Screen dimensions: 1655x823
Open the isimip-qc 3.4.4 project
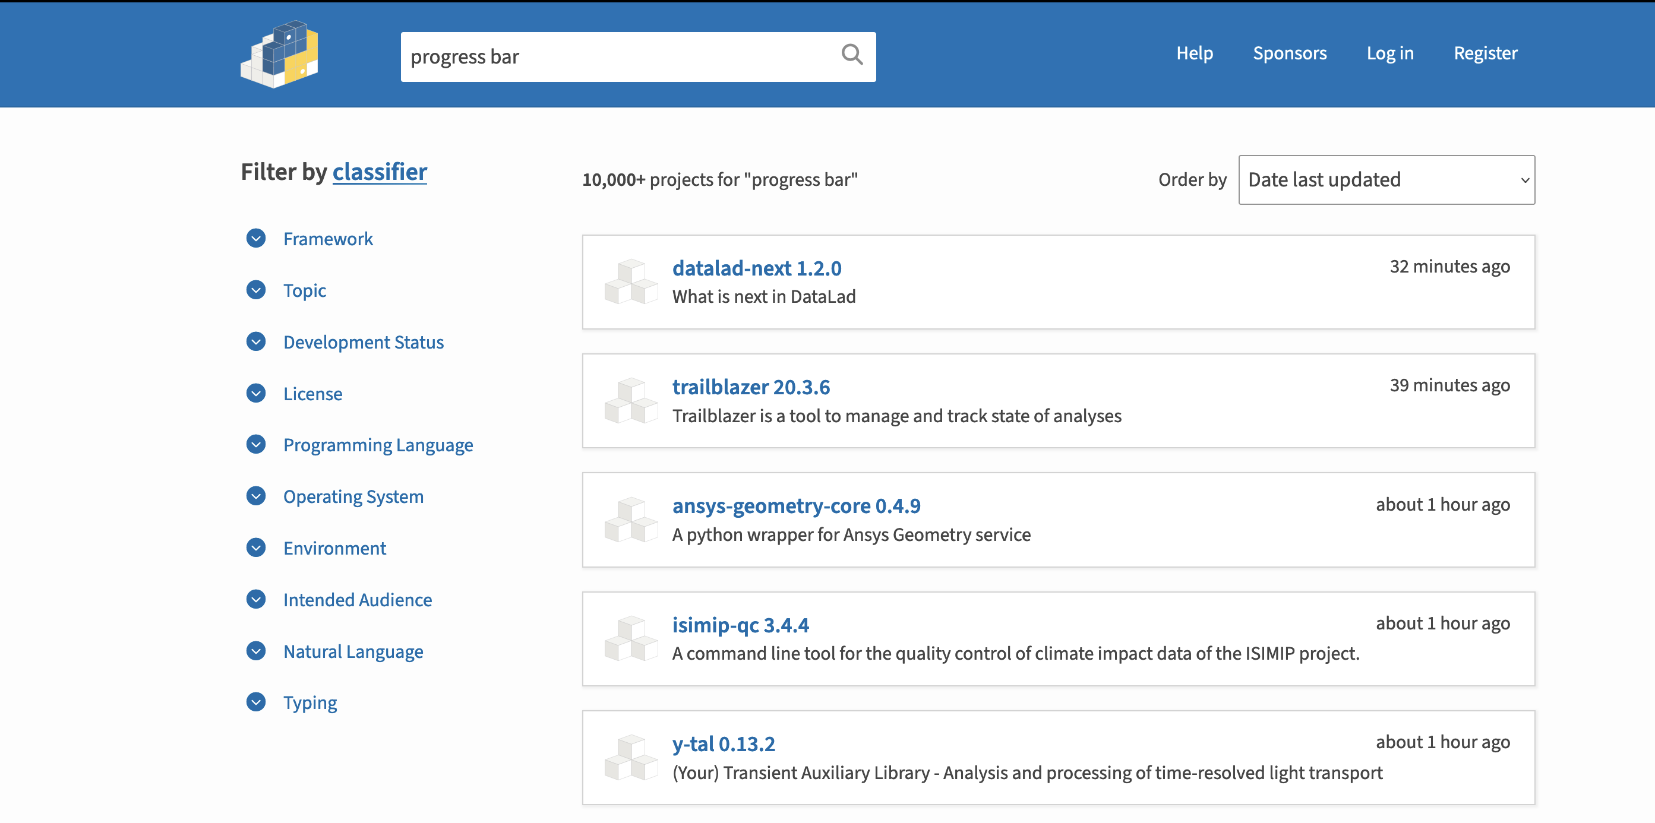click(740, 625)
